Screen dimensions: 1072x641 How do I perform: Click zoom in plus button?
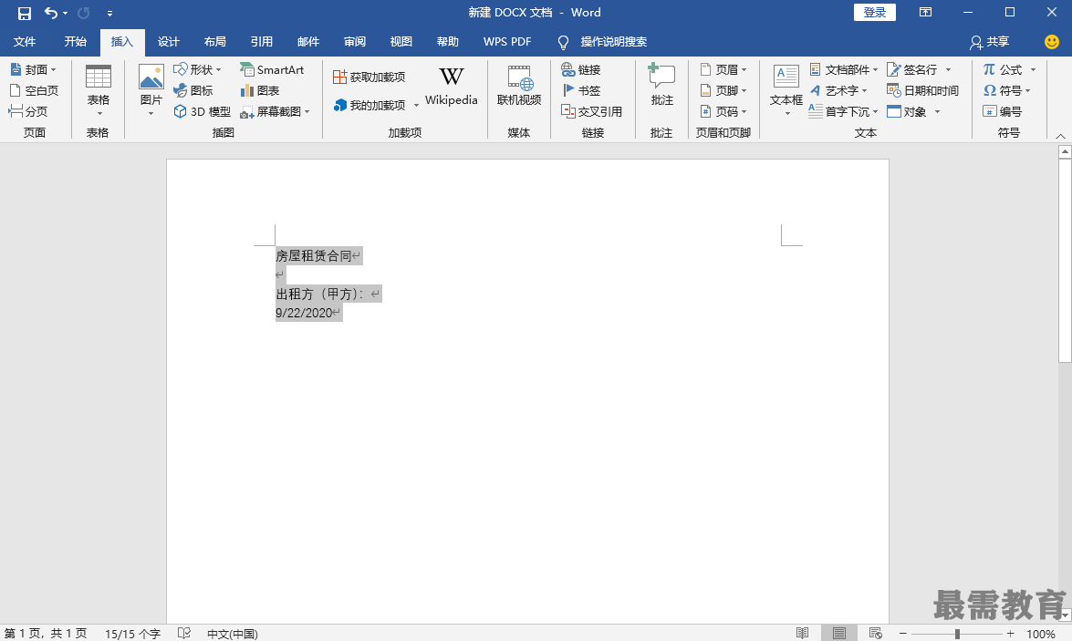pos(1011,635)
